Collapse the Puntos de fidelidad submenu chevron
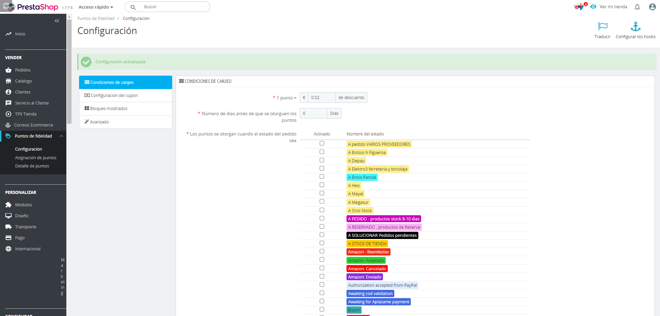 coord(61,136)
